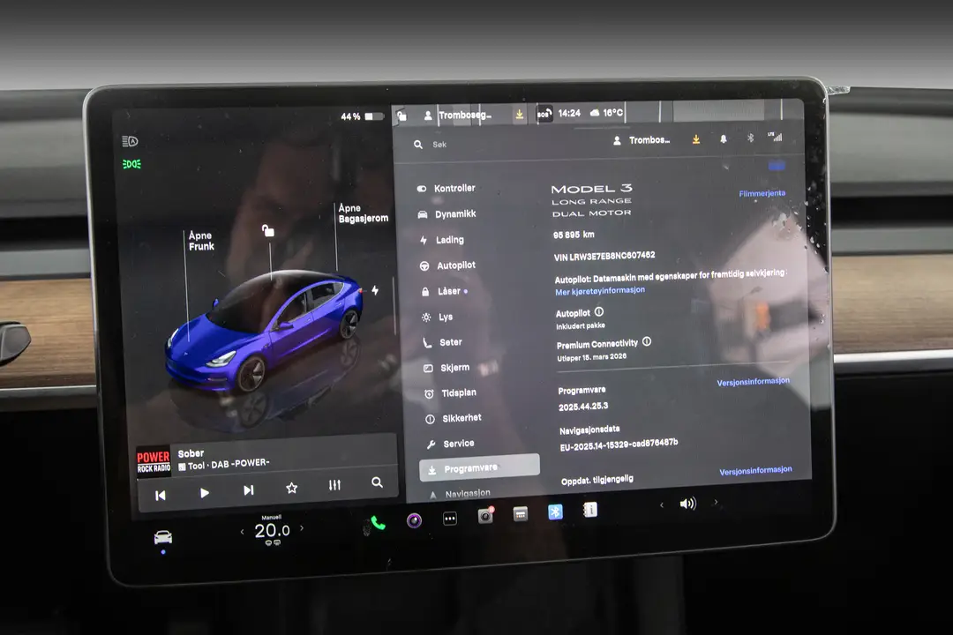Search media with magnifier icon

[x=377, y=482]
